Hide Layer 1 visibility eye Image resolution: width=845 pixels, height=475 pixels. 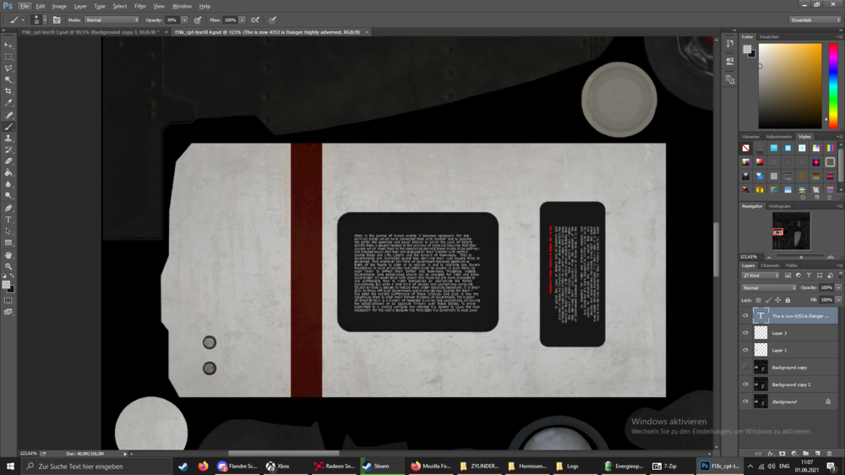[745, 351]
